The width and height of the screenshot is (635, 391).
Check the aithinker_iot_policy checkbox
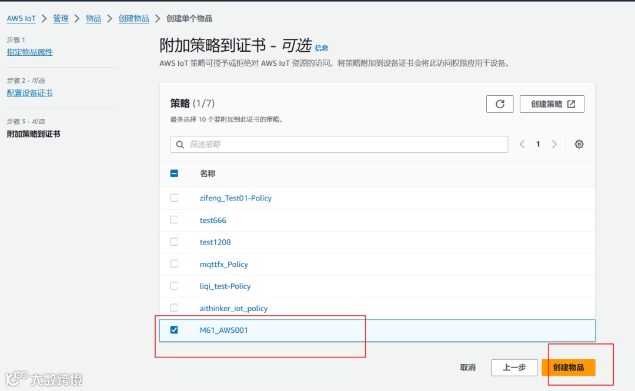[x=174, y=308]
